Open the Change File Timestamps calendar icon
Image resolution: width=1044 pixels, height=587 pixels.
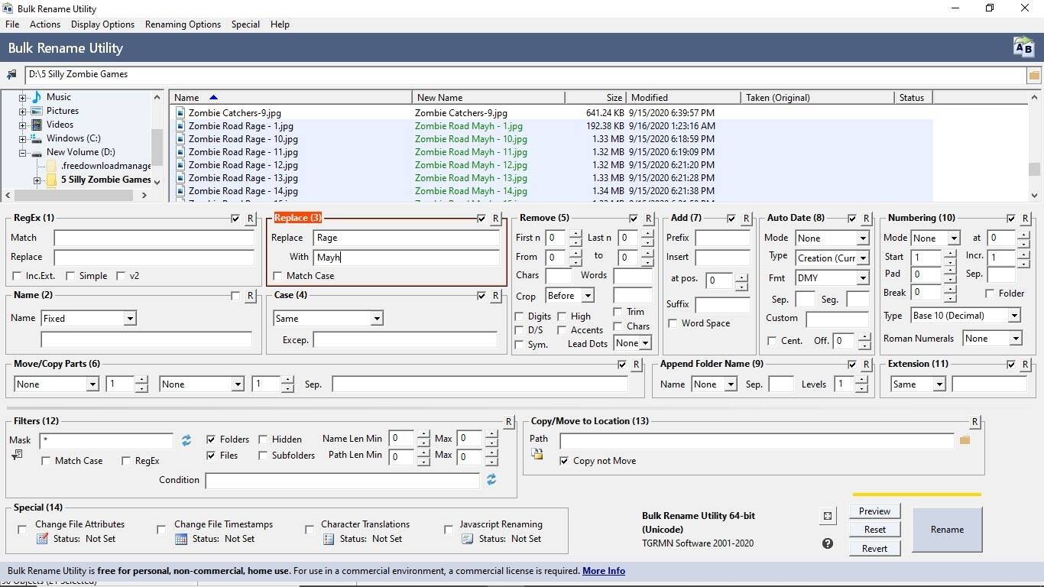click(x=181, y=539)
